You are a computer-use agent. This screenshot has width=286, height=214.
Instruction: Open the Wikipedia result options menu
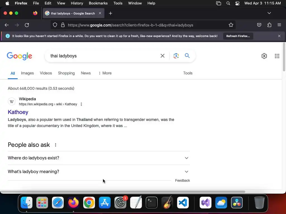point(81,104)
